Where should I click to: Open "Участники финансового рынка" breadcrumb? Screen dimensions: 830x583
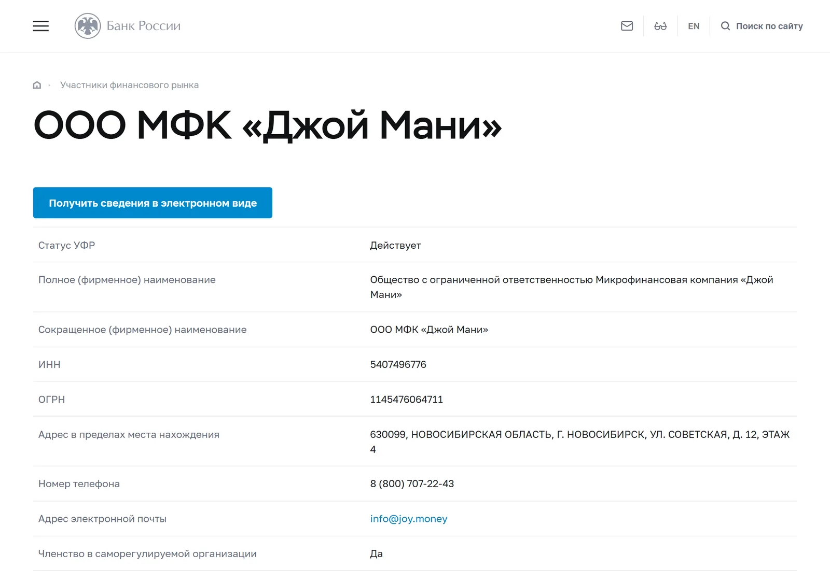coord(129,85)
